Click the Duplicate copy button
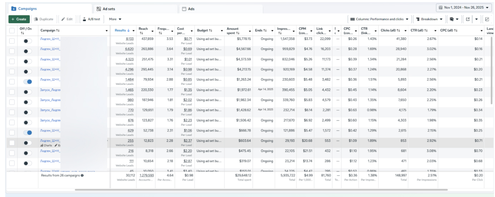This screenshot has height=197, width=495. pyautogui.click(x=44, y=19)
